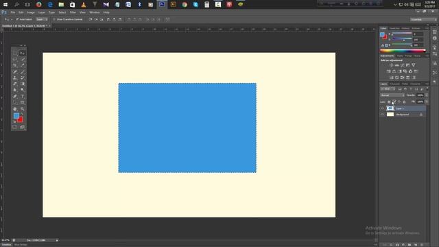Select the Zoom tool in the tools panel

coord(23,109)
